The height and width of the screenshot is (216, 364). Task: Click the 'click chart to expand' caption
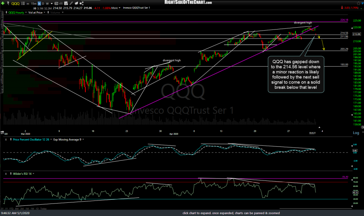[231, 213]
